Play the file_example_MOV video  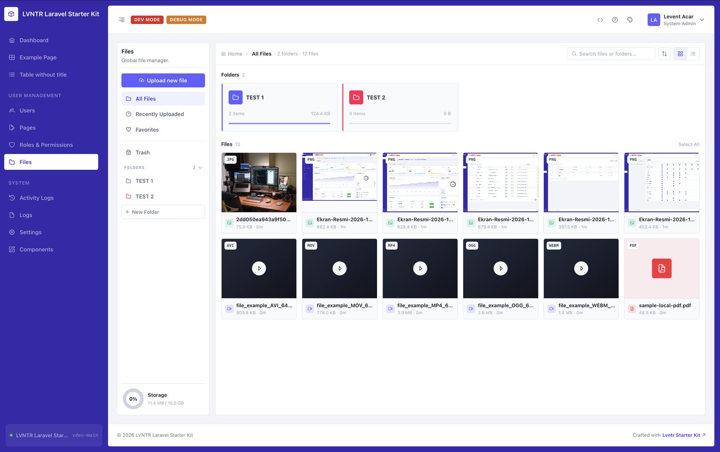pyautogui.click(x=339, y=268)
